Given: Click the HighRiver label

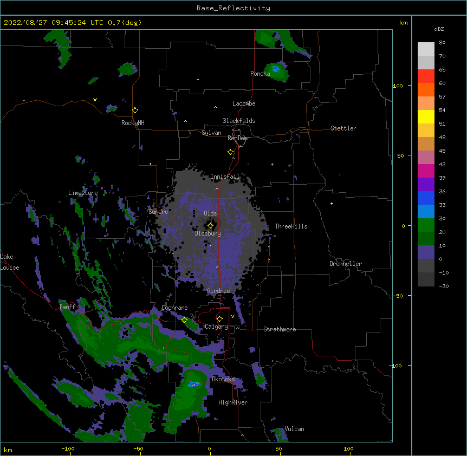Looking at the screenshot, I should (x=233, y=402).
